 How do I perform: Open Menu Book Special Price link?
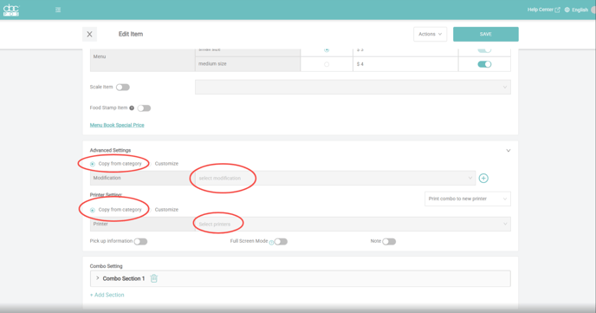(117, 125)
